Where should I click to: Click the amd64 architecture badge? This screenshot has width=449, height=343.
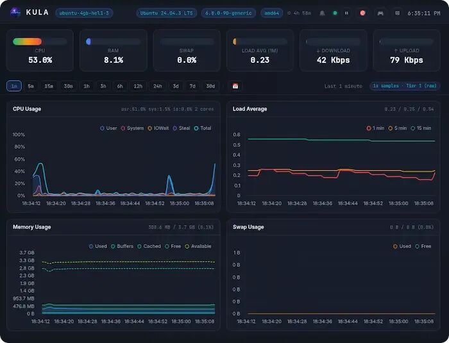(x=272, y=13)
